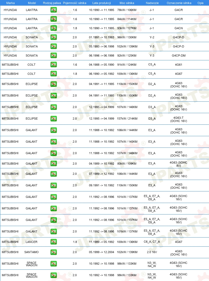Select production years 06.1990 -> 05.1992
This screenshot has width=209, height=281.
[x=102, y=74]
